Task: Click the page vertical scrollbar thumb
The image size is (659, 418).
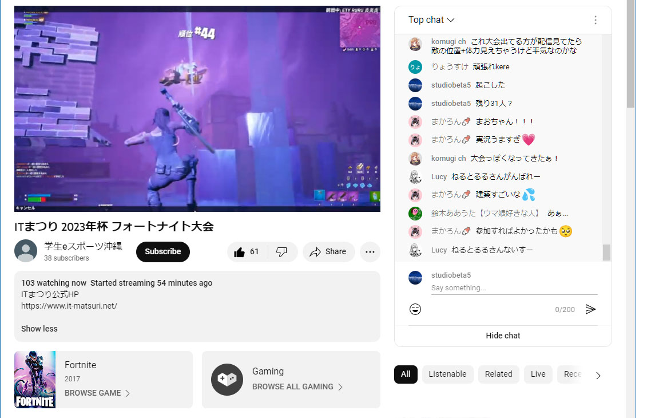Action: pos(630,54)
